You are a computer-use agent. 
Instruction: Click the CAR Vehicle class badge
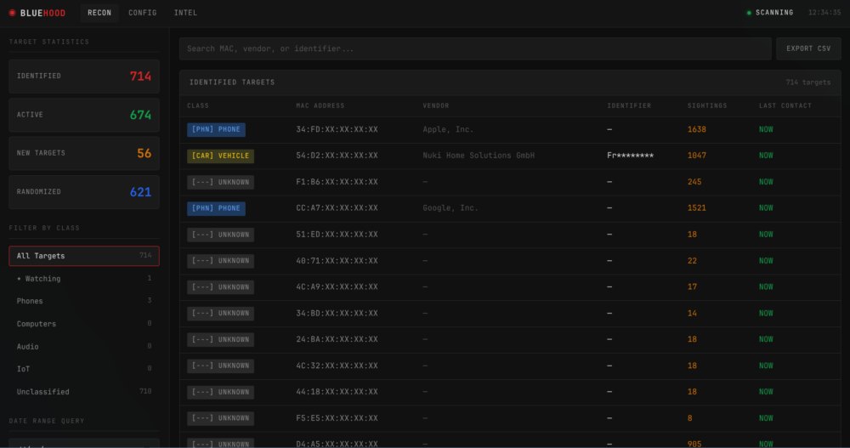point(220,156)
